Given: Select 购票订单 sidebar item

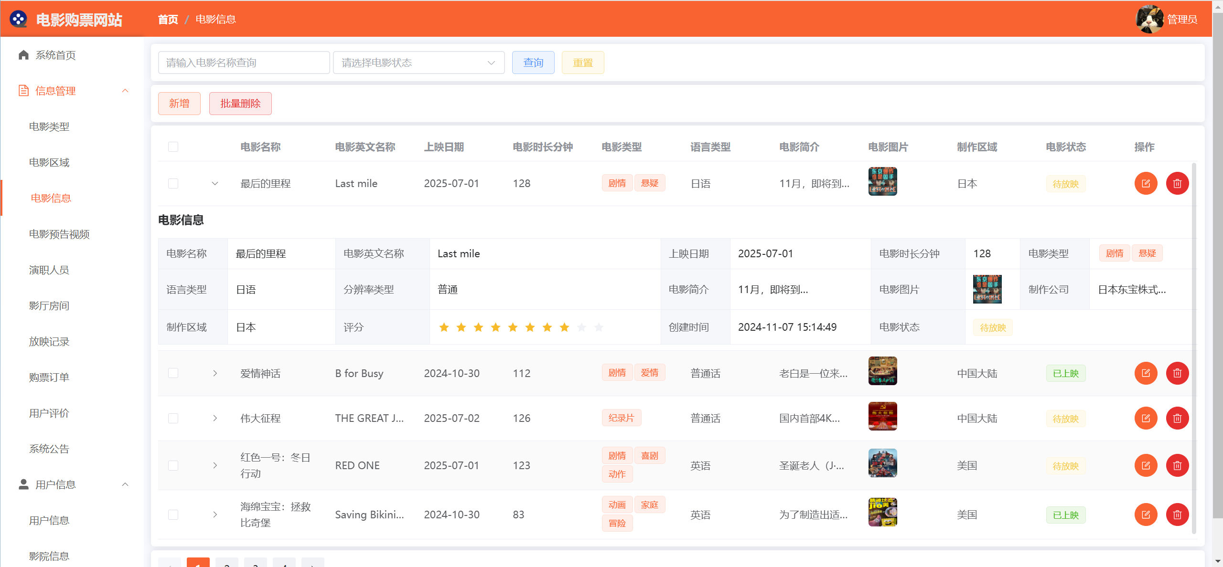Looking at the screenshot, I should click(x=49, y=377).
